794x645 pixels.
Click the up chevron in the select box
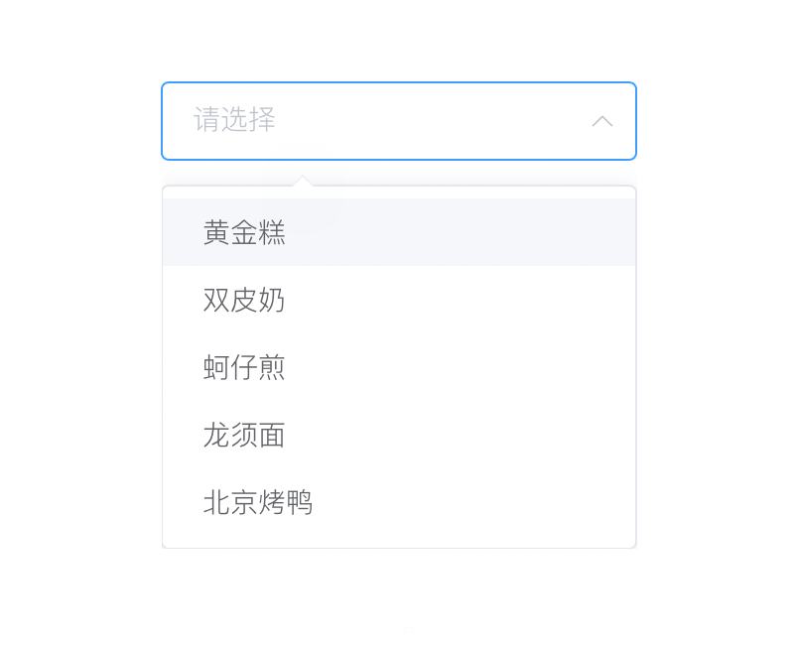601,121
